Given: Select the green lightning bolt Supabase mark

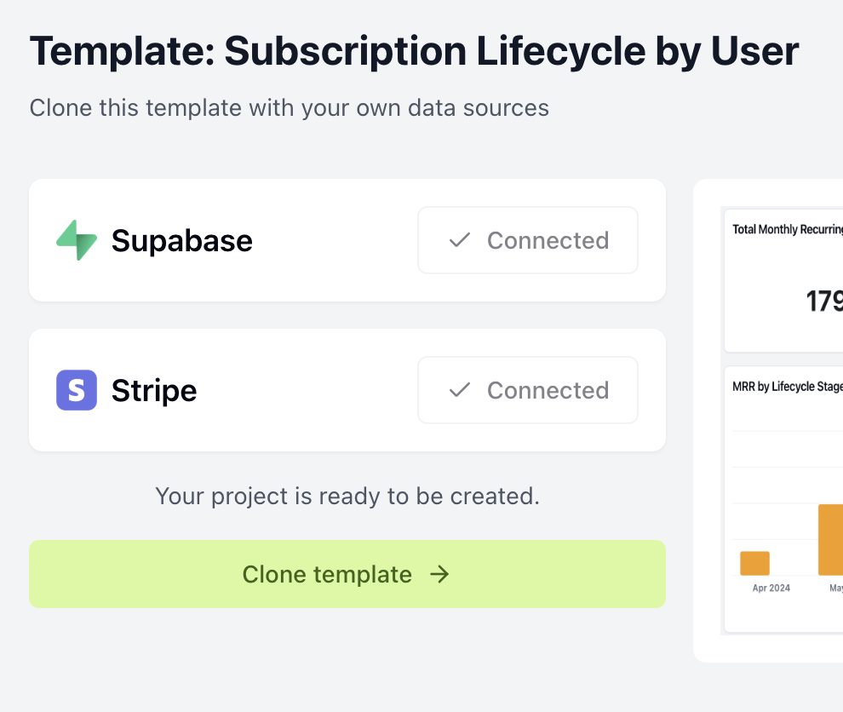Looking at the screenshot, I should point(75,240).
